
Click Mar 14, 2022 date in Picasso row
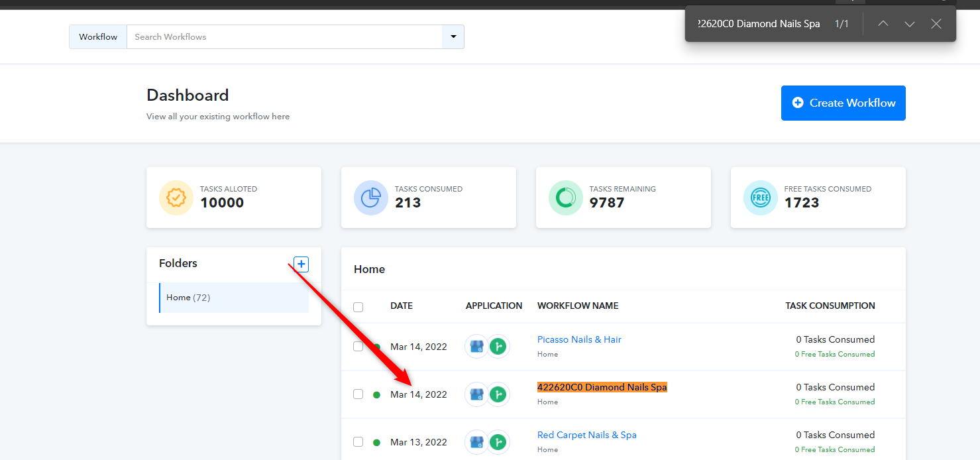[x=419, y=347]
